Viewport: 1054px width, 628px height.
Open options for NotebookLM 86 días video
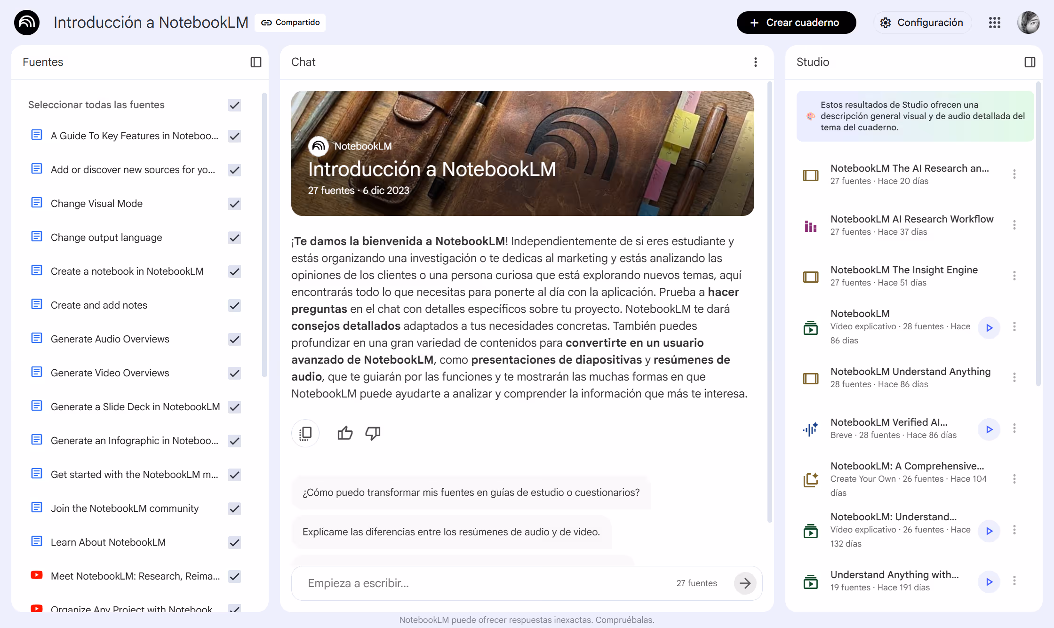[1014, 327]
